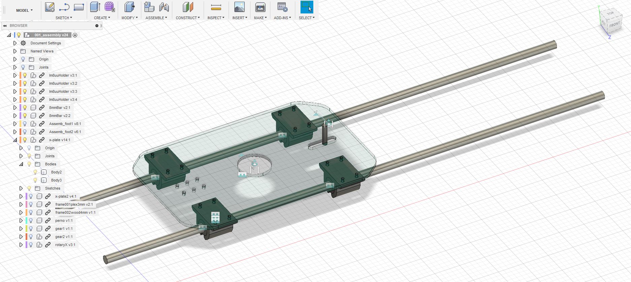Screen dimensions: 631x282
Task: Collapse the 001_assembly v24 root node
Action: coord(9,35)
